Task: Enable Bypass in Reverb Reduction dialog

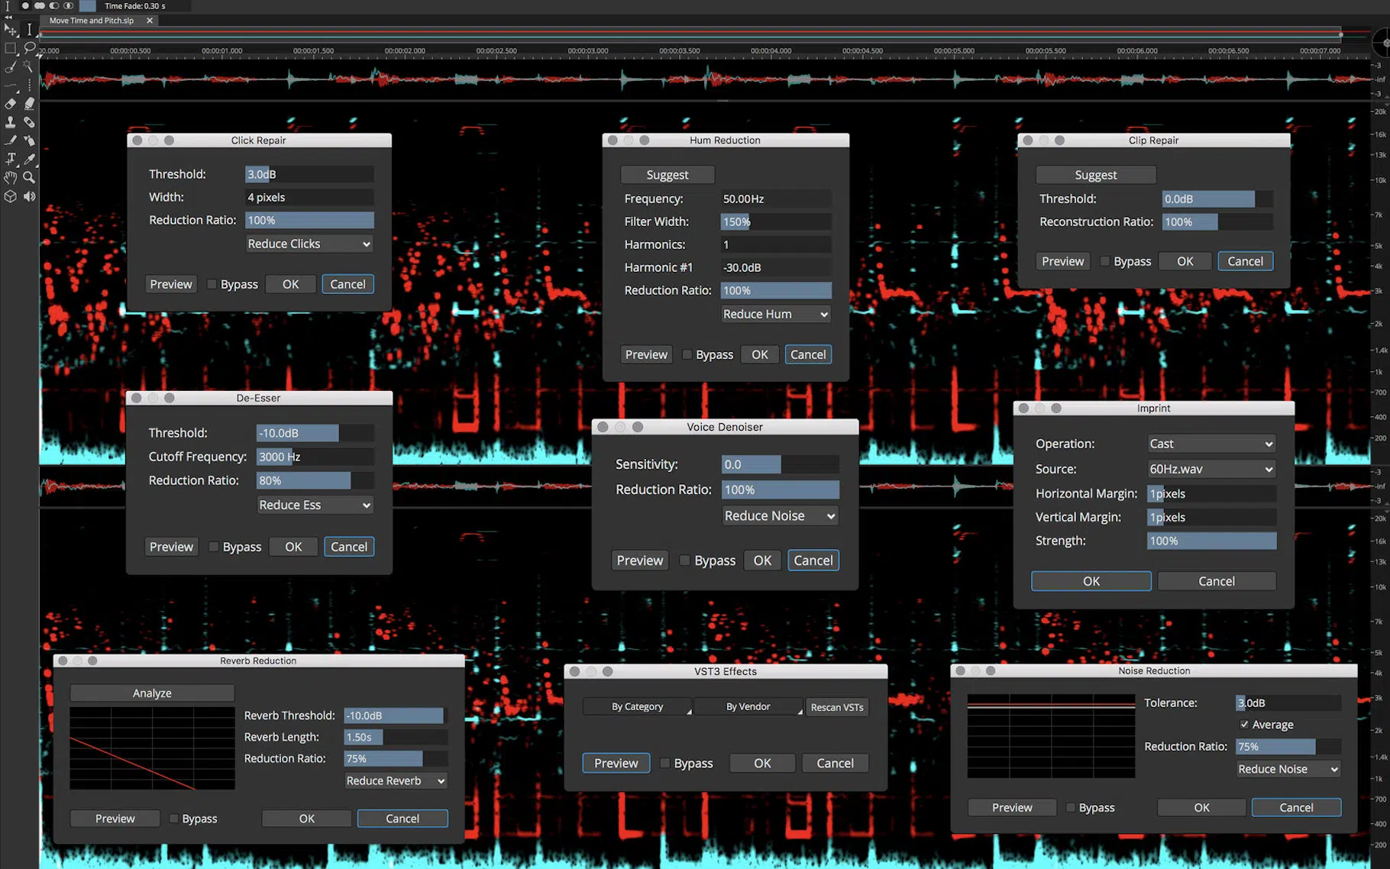Action: pos(174,819)
